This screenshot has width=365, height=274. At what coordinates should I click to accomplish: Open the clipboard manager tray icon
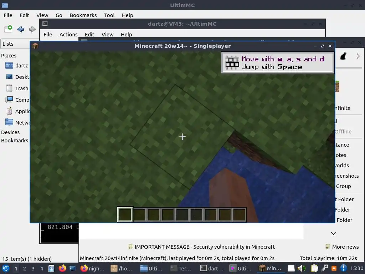[314, 268]
